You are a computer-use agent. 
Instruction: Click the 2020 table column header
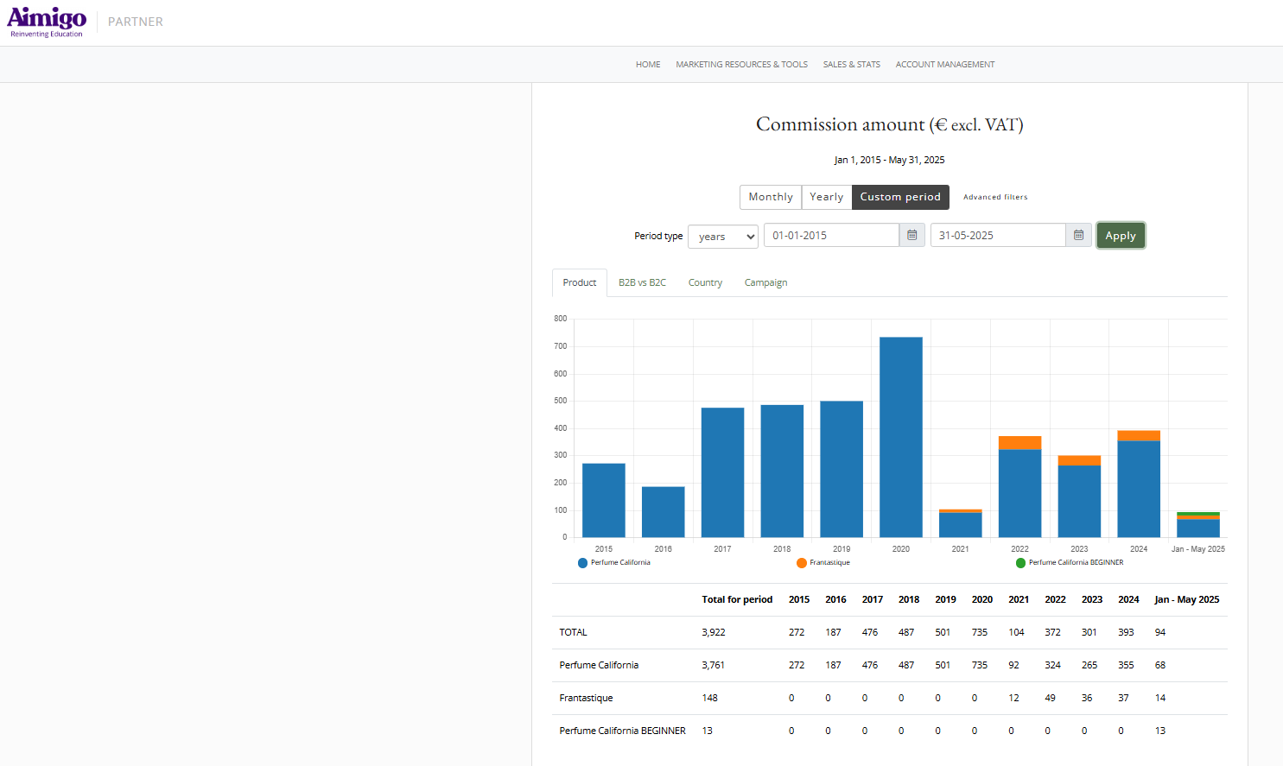point(982,599)
